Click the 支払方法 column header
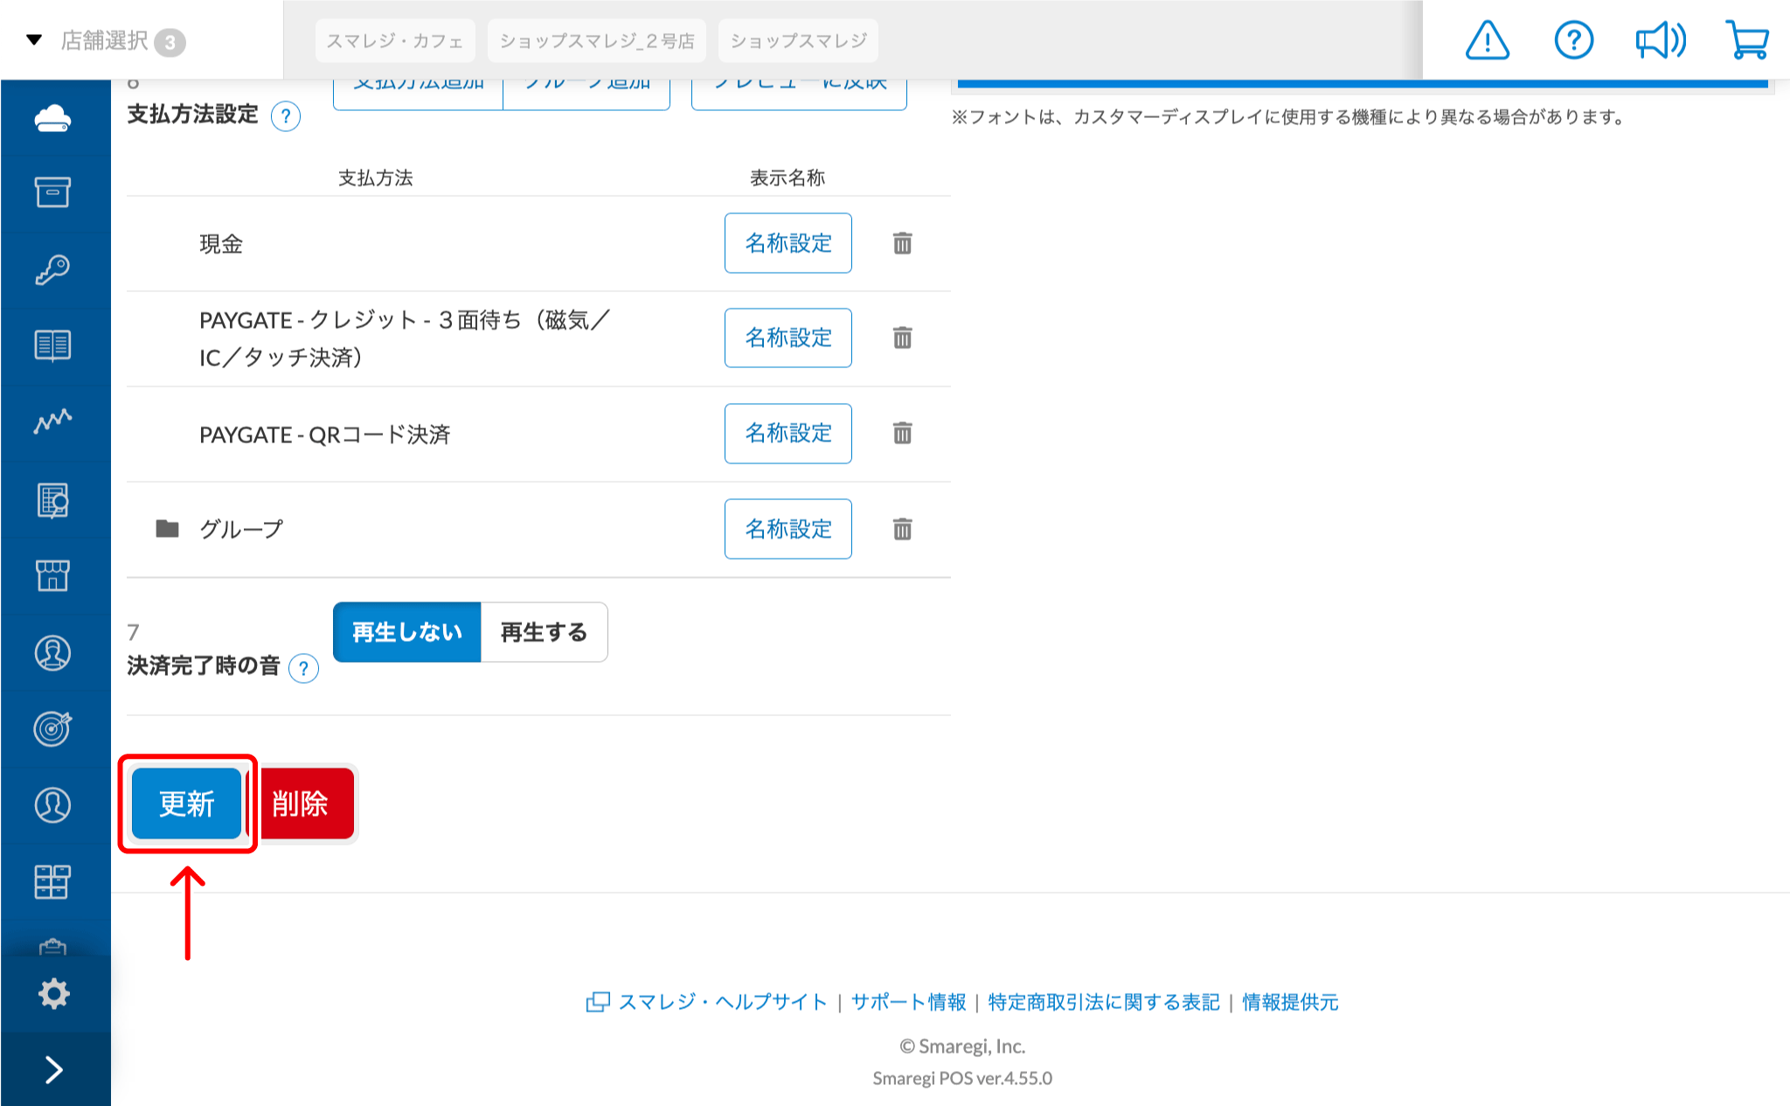Screen dimensions: 1790x1106 [x=376, y=177]
